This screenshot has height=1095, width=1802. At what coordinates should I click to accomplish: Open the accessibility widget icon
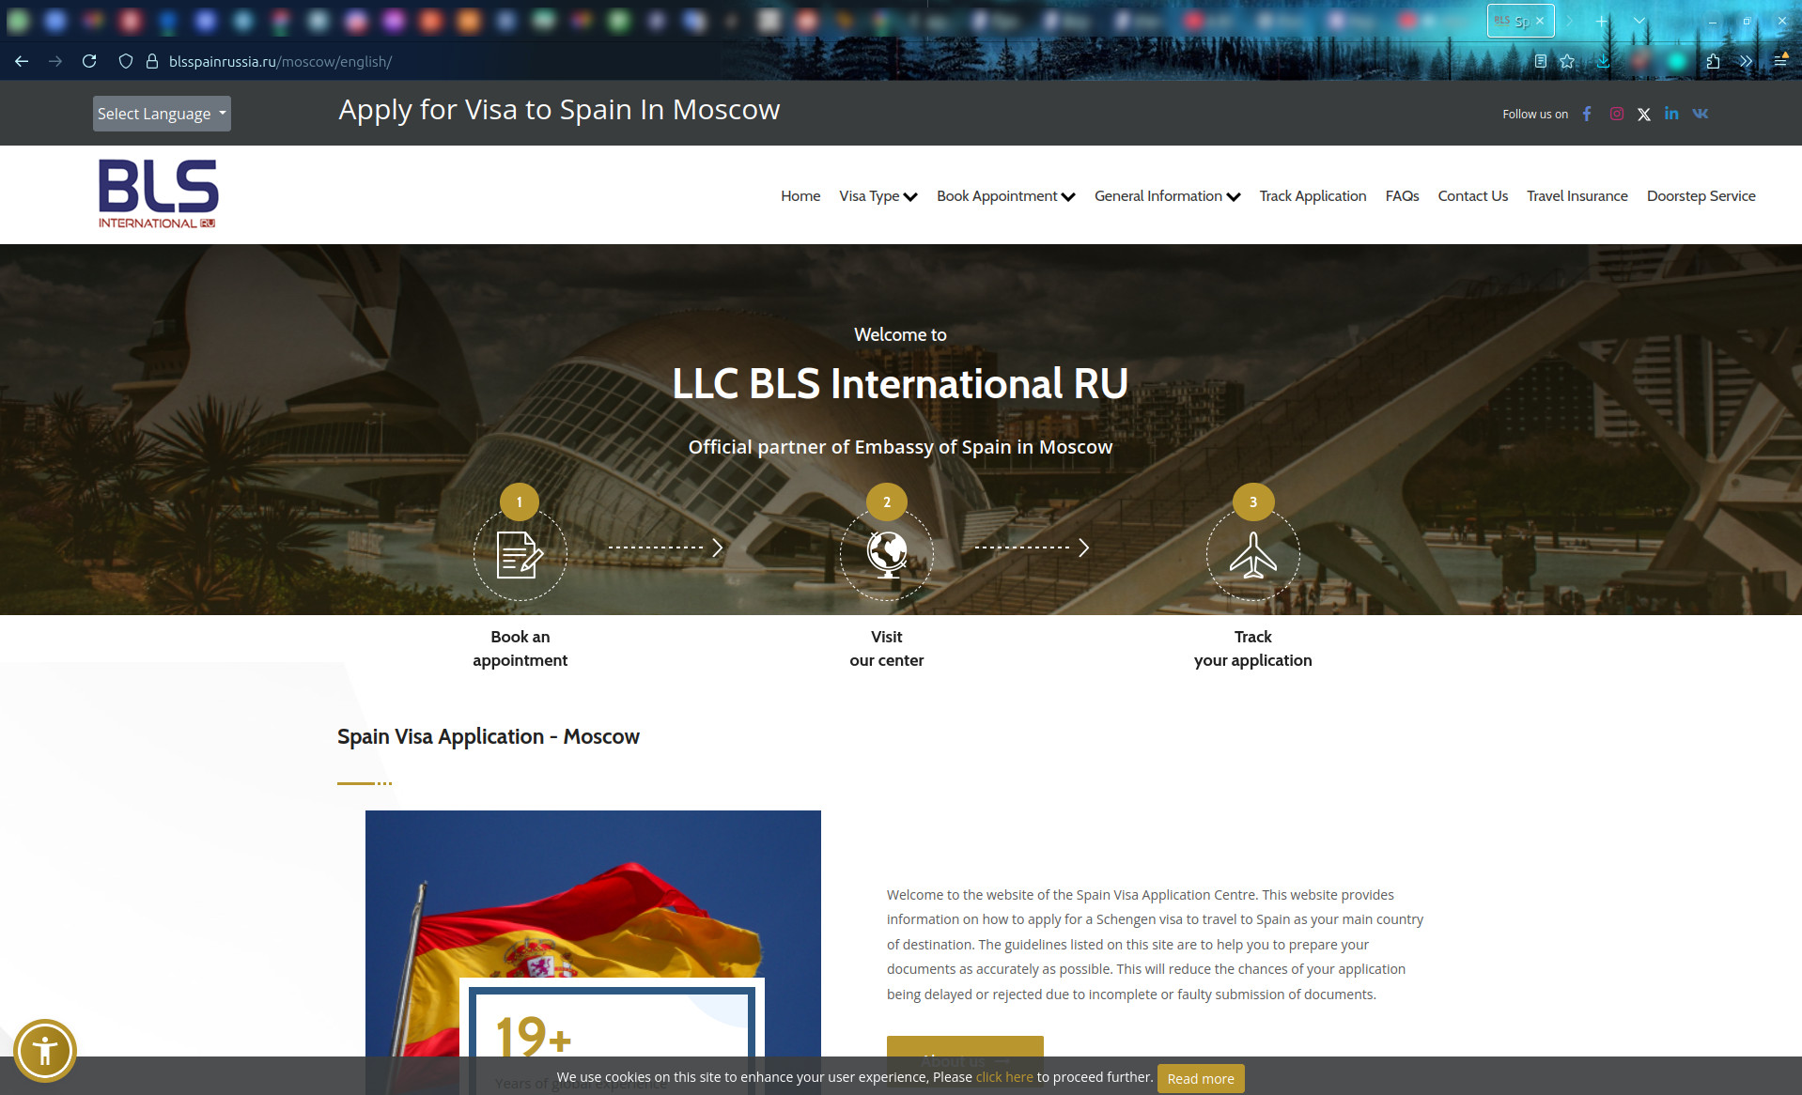click(x=45, y=1050)
